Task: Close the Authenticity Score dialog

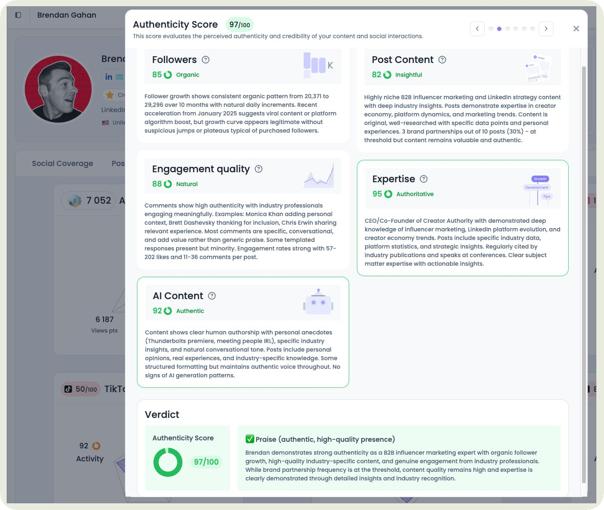Action: pyautogui.click(x=576, y=29)
